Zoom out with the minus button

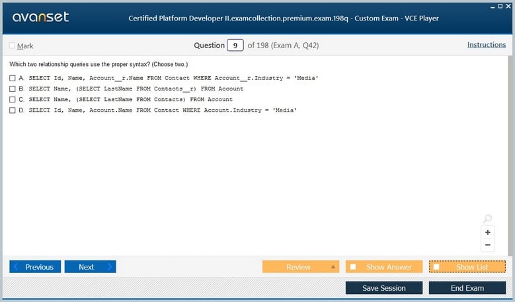(x=488, y=245)
